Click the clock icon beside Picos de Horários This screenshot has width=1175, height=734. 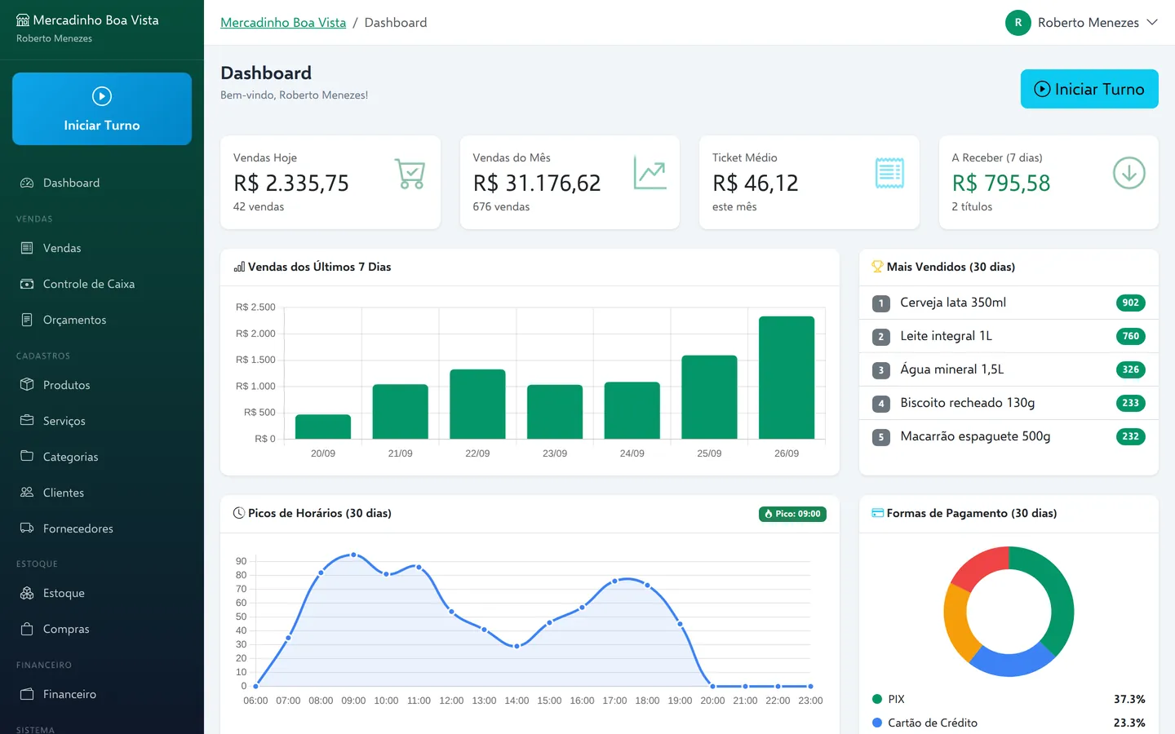(239, 513)
